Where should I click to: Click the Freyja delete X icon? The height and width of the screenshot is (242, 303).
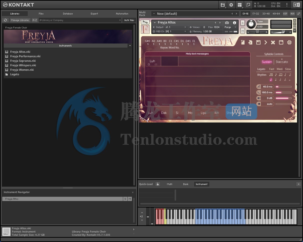pyautogui.click(x=273, y=42)
